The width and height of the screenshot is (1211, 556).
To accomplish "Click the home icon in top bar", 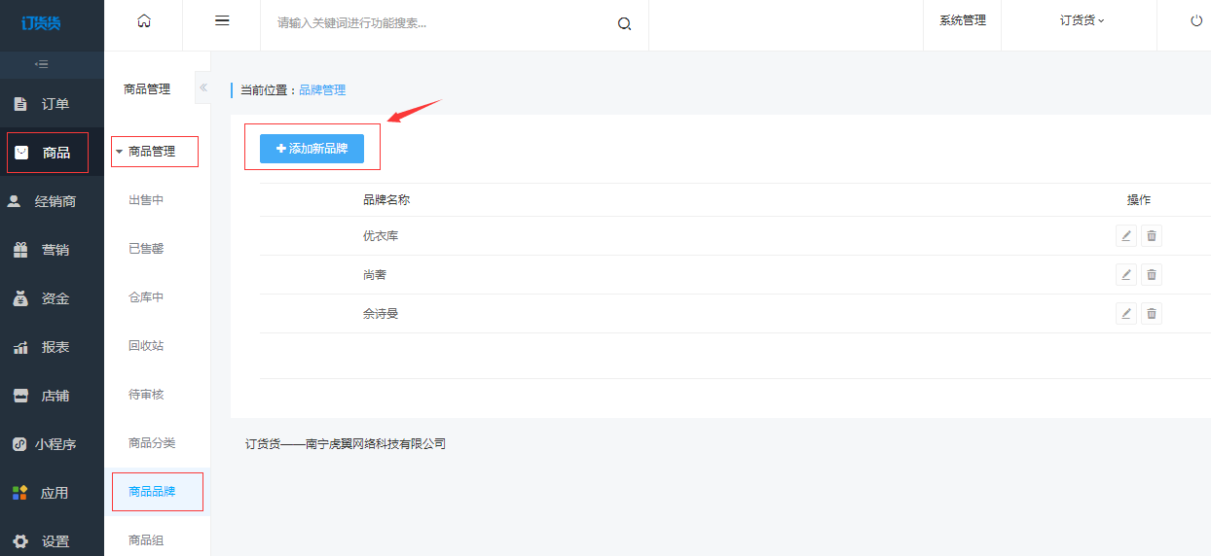I will [x=144, y=21].
